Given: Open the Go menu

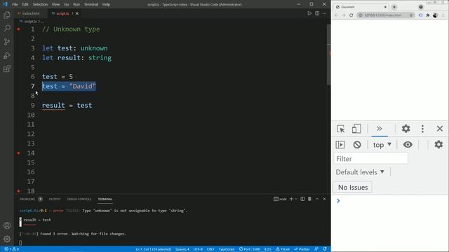Looking at the screenshot, I should 67,4.
